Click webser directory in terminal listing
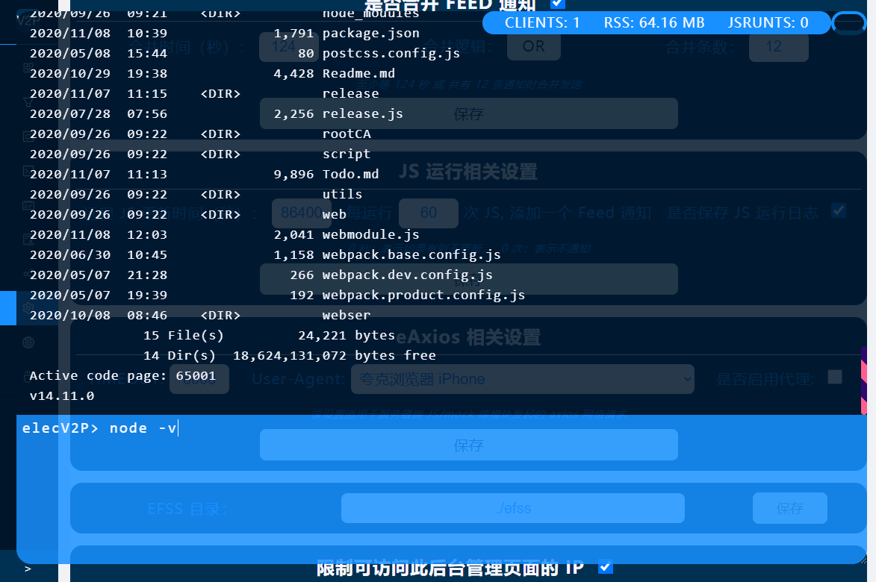Screen dimensions: 876x582 point(347,316)
